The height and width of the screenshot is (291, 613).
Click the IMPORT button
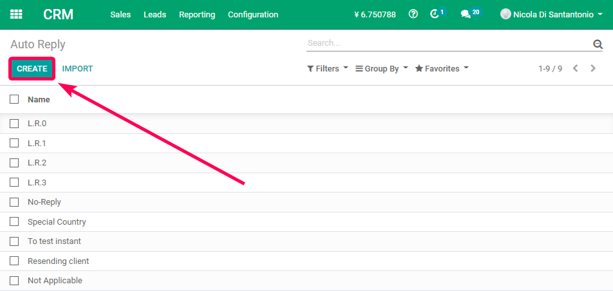coord(77,68)
